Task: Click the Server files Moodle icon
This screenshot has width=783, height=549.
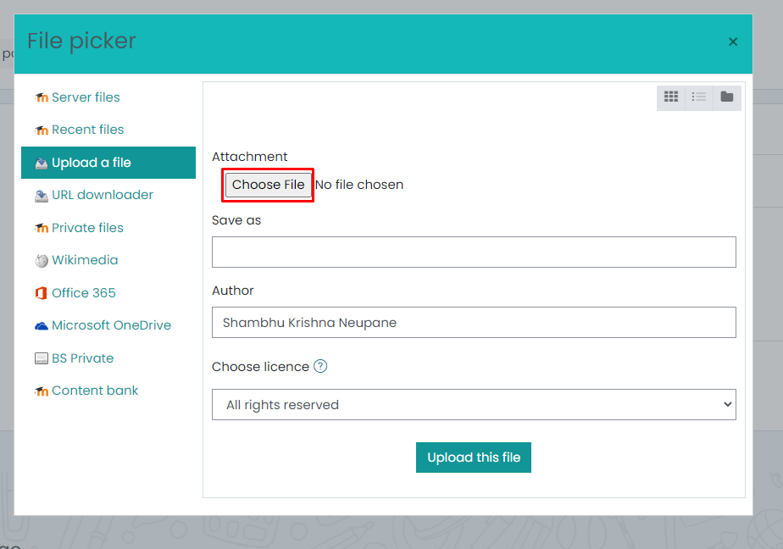Action: coord(42,97)
